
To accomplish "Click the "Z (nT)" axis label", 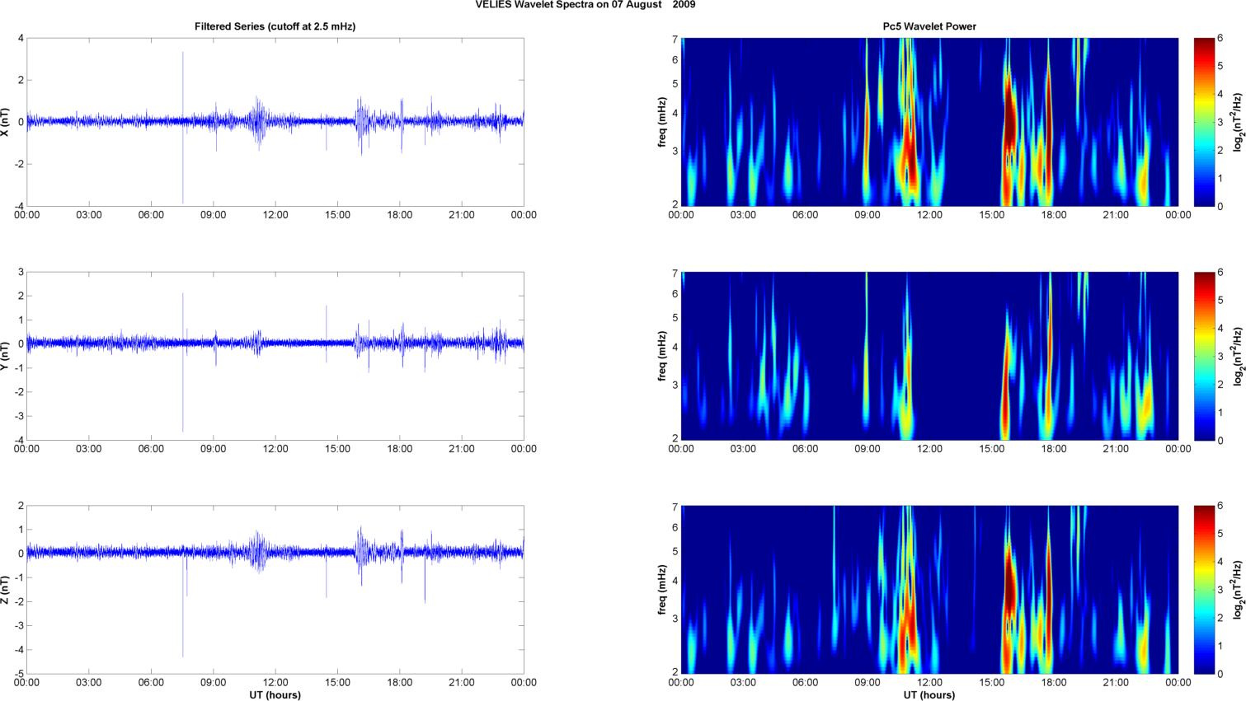I will [6, 590].
